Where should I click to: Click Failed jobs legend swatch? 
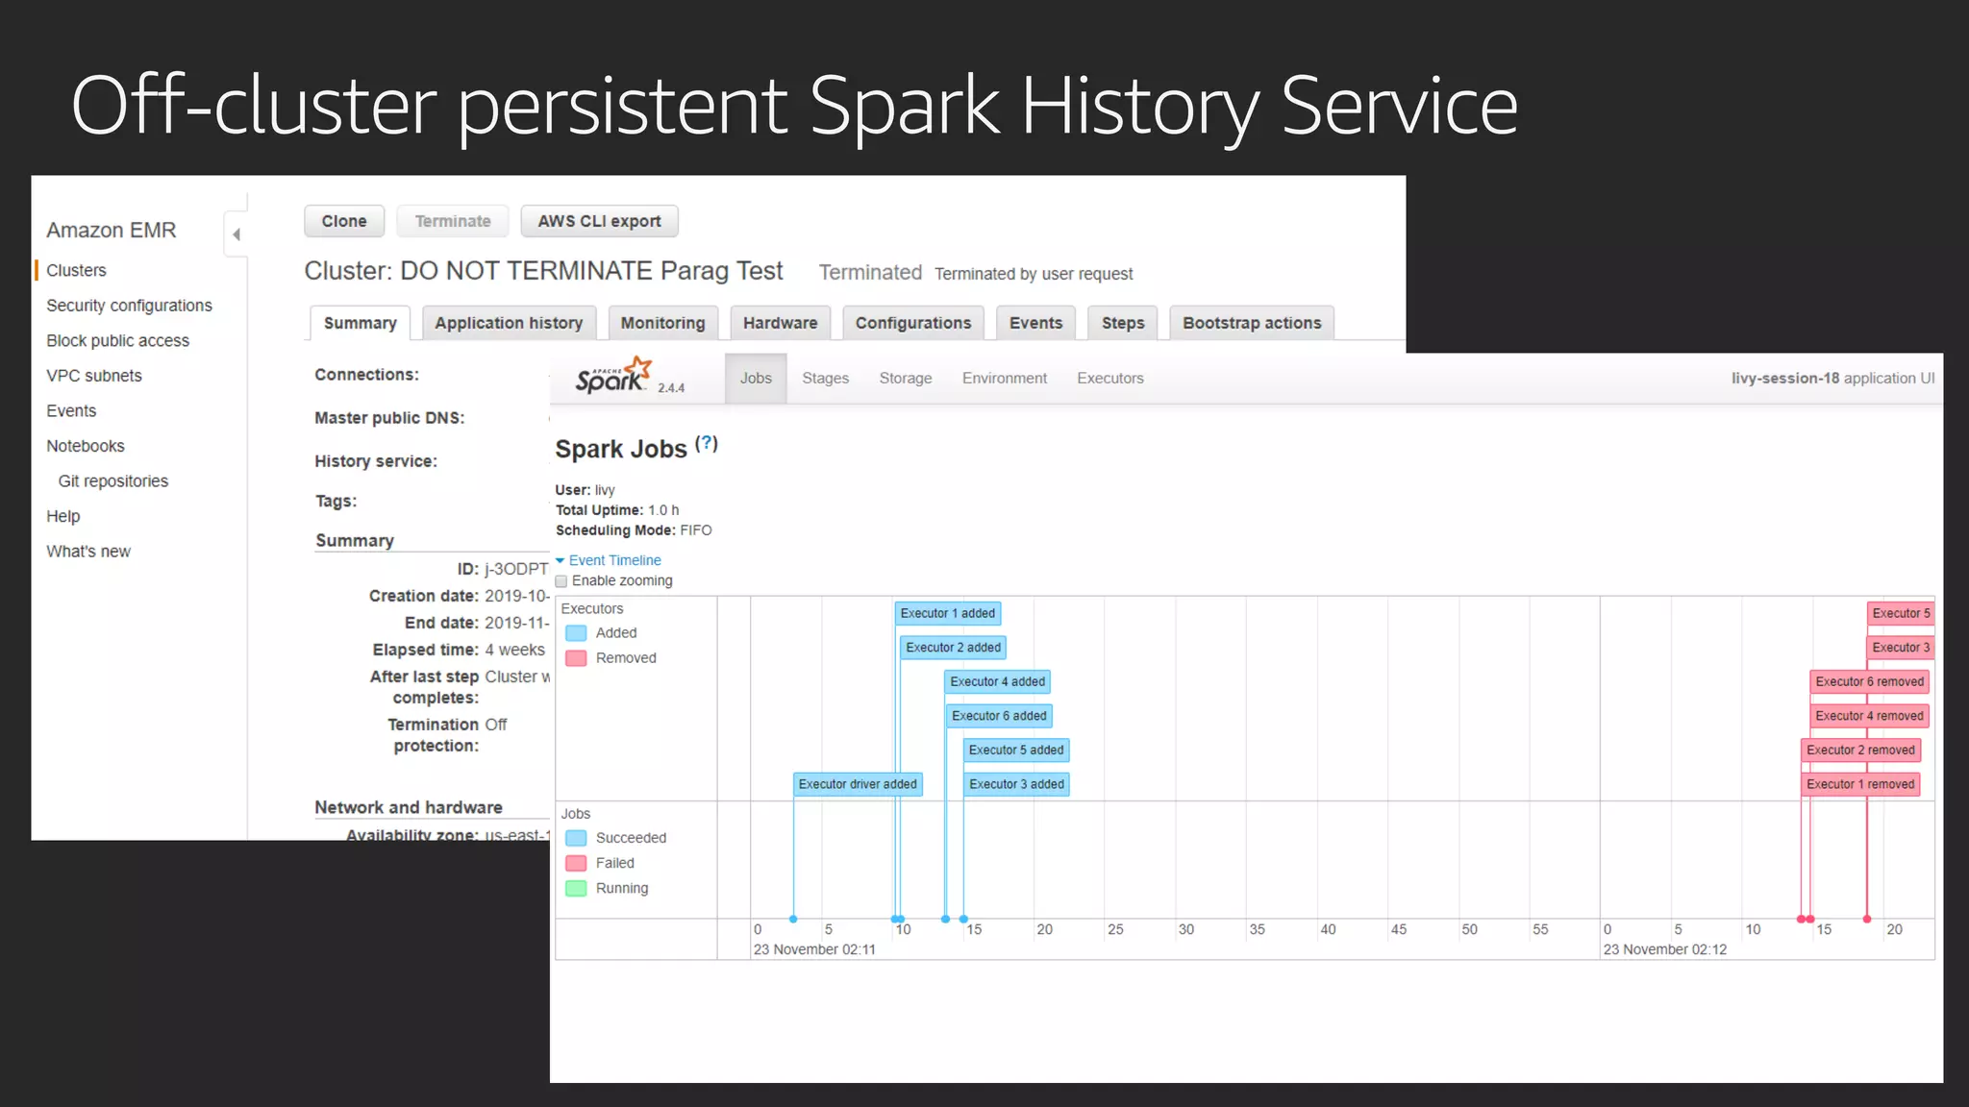coord(576,863)
